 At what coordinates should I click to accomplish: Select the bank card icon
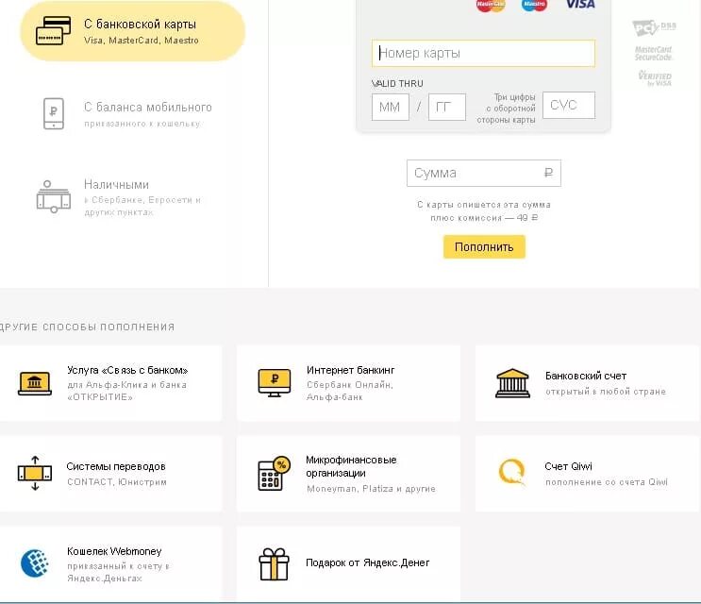click(54, 30)
